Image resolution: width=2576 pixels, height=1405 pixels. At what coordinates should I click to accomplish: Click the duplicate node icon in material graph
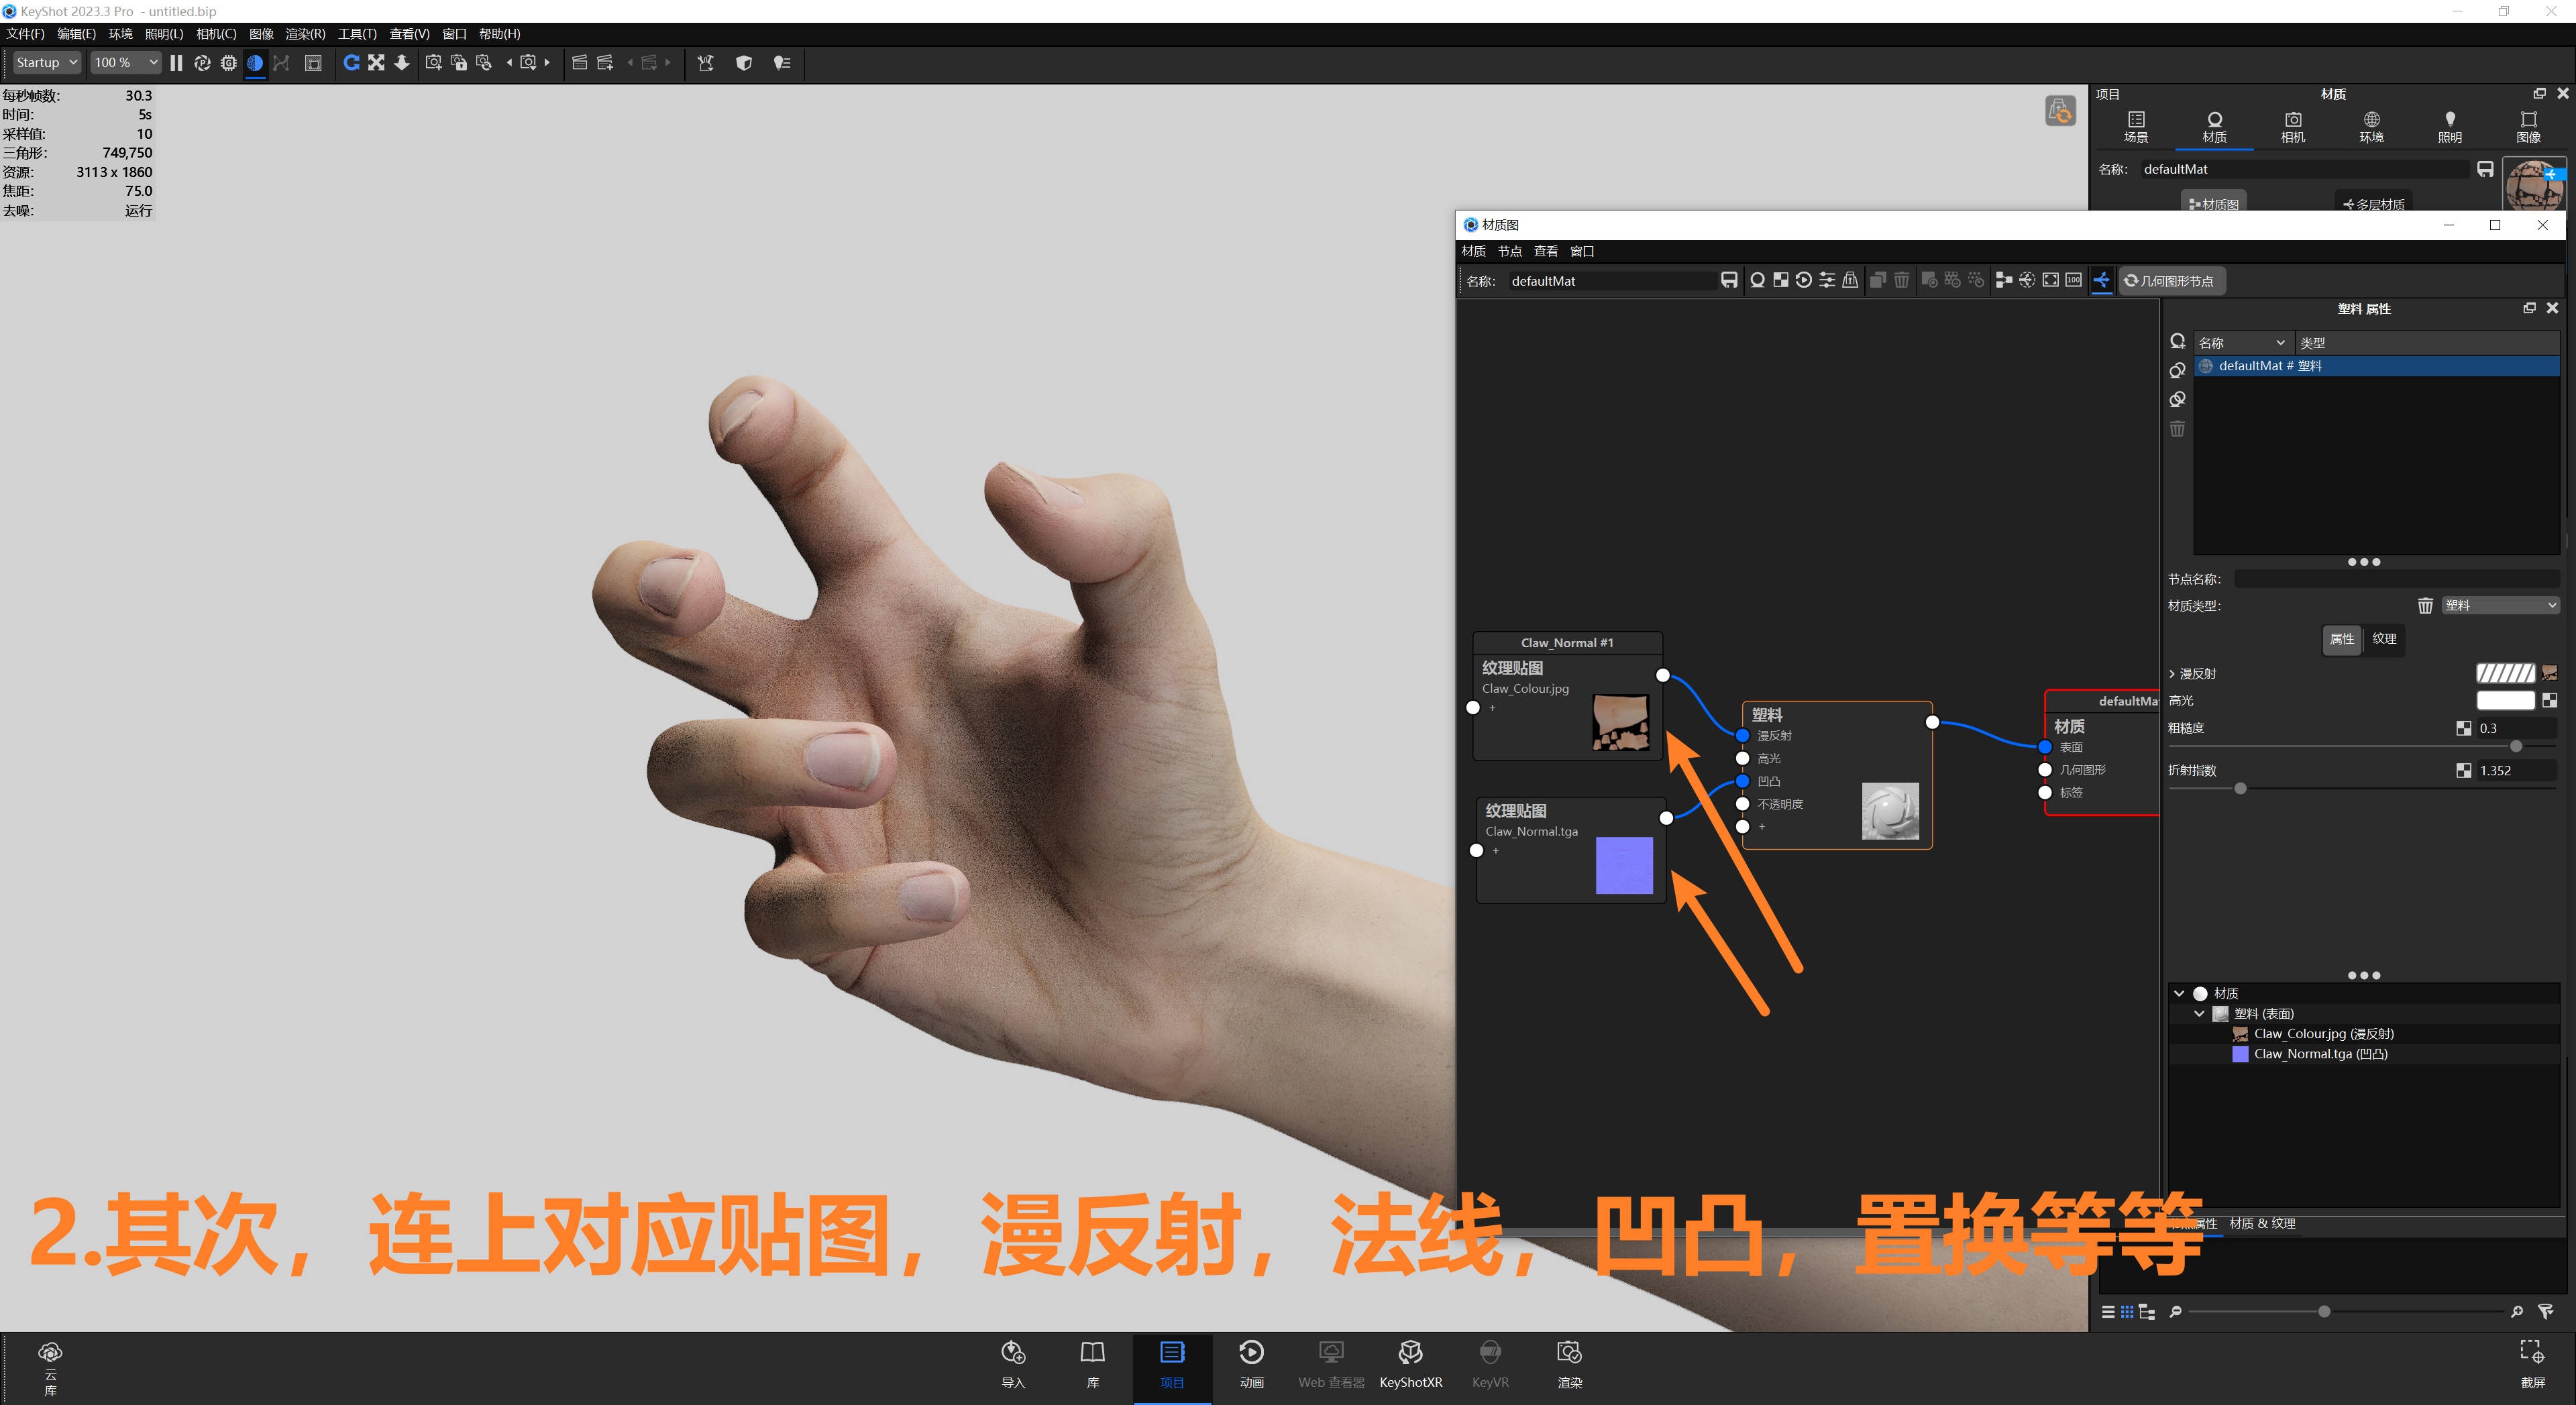(1877, 280)
